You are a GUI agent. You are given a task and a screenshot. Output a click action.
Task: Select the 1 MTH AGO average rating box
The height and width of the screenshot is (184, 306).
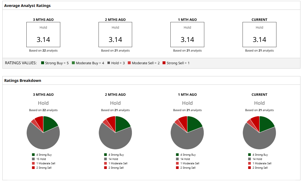[x=187, y=34]
